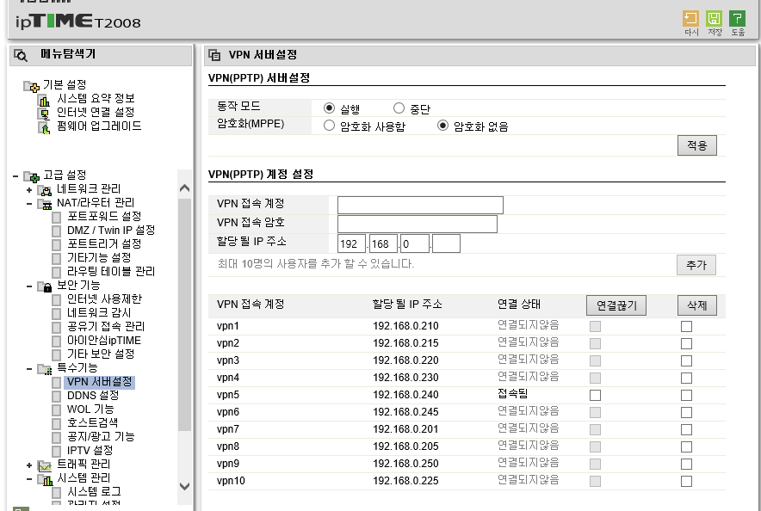Click the 펌웨어 업그레이드 icon
Viewport: 761px width, 511px height.
pos(44,126)
